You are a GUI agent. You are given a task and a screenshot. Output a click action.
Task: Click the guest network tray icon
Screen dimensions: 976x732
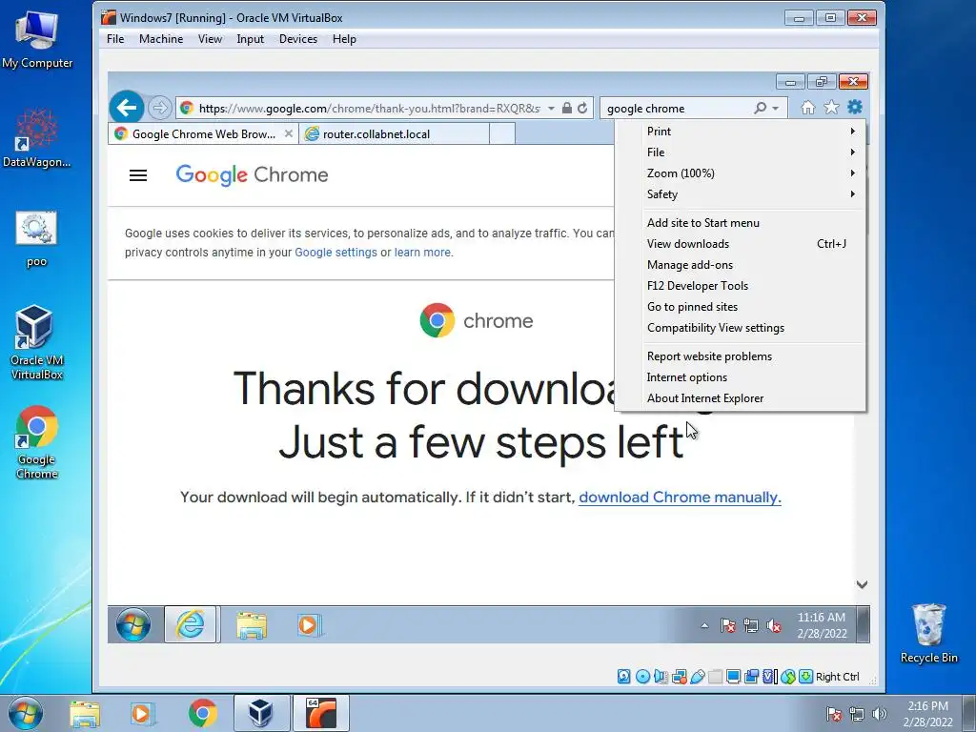click(751, 625)
